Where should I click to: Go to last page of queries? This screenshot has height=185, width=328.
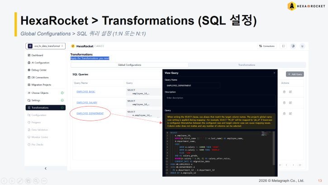pos(300,165)
